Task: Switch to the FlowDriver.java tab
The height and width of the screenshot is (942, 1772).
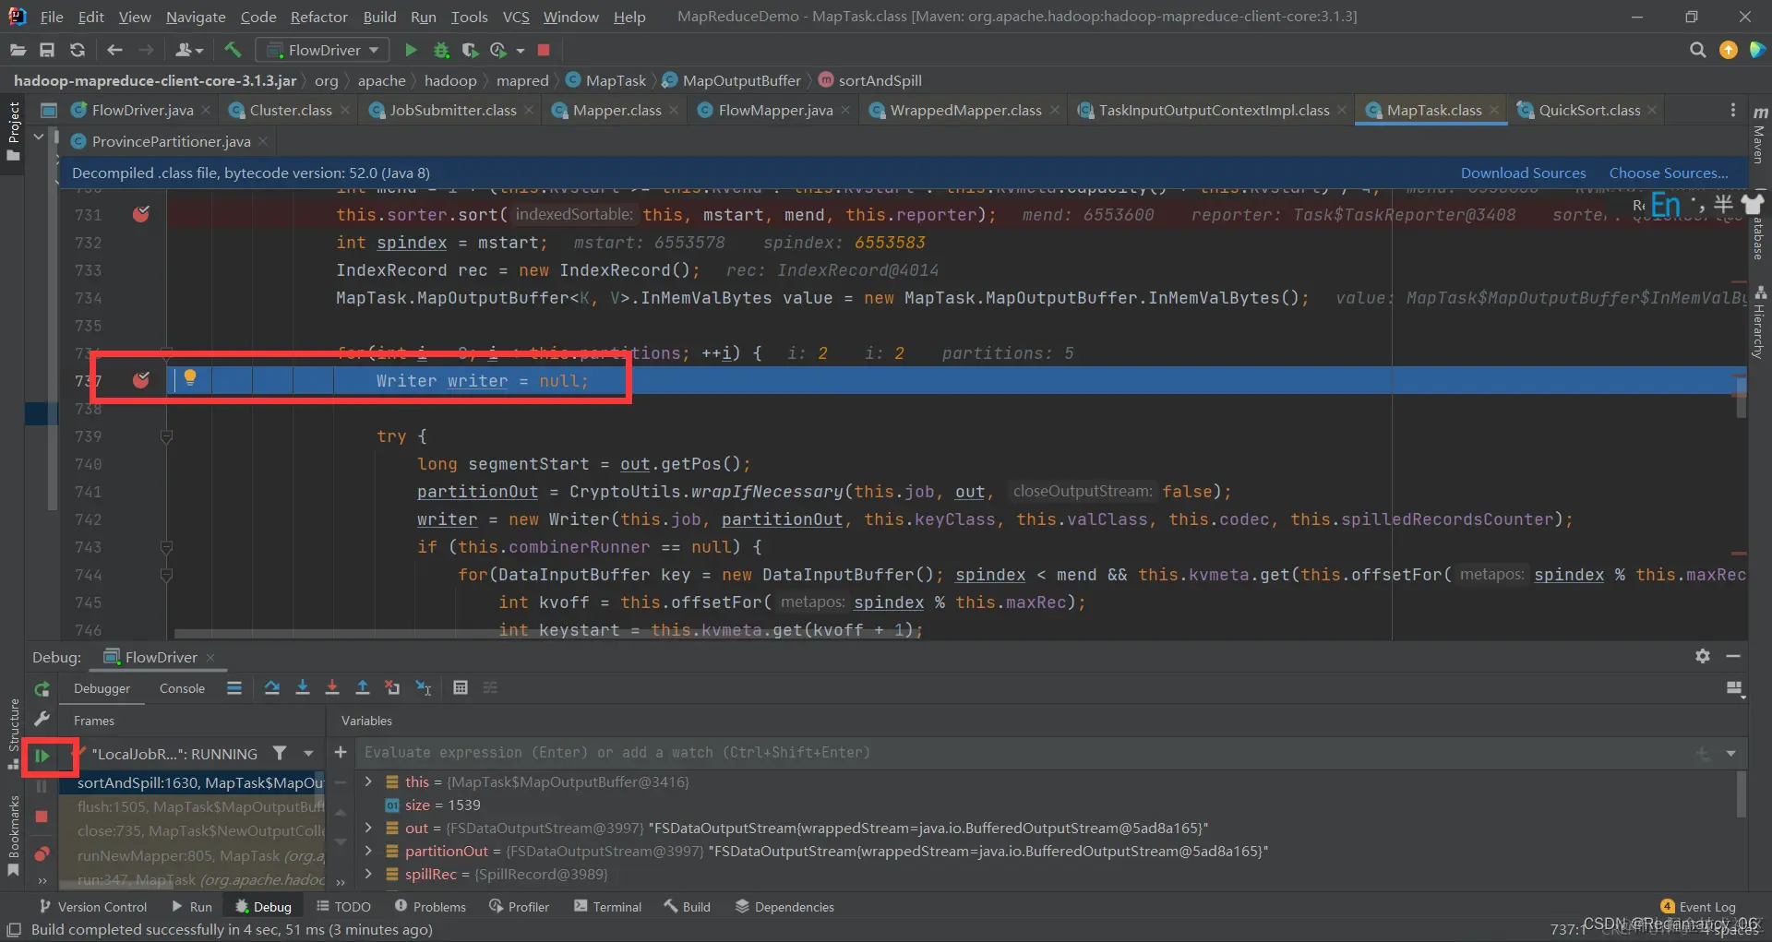Action: click(x=141, y=111)
